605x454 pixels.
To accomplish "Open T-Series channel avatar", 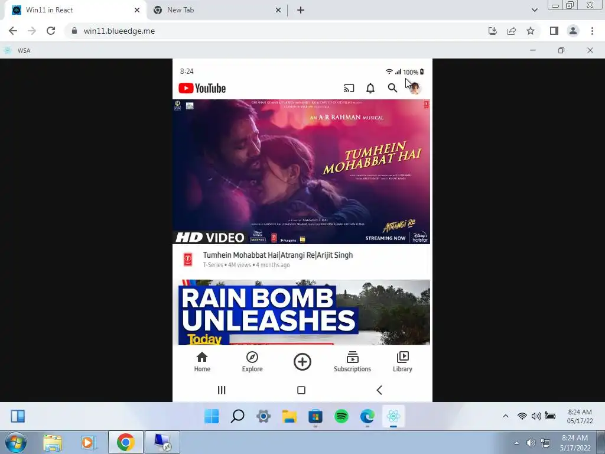I will (188, 260).
